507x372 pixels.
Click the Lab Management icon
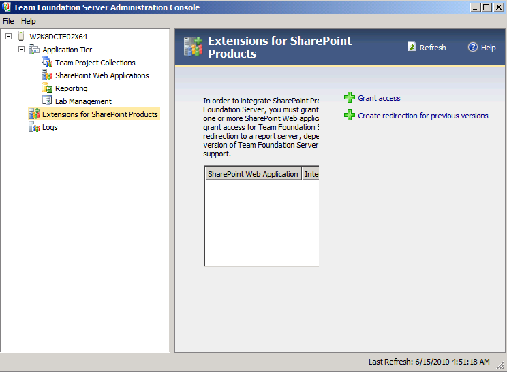point(47,101)
